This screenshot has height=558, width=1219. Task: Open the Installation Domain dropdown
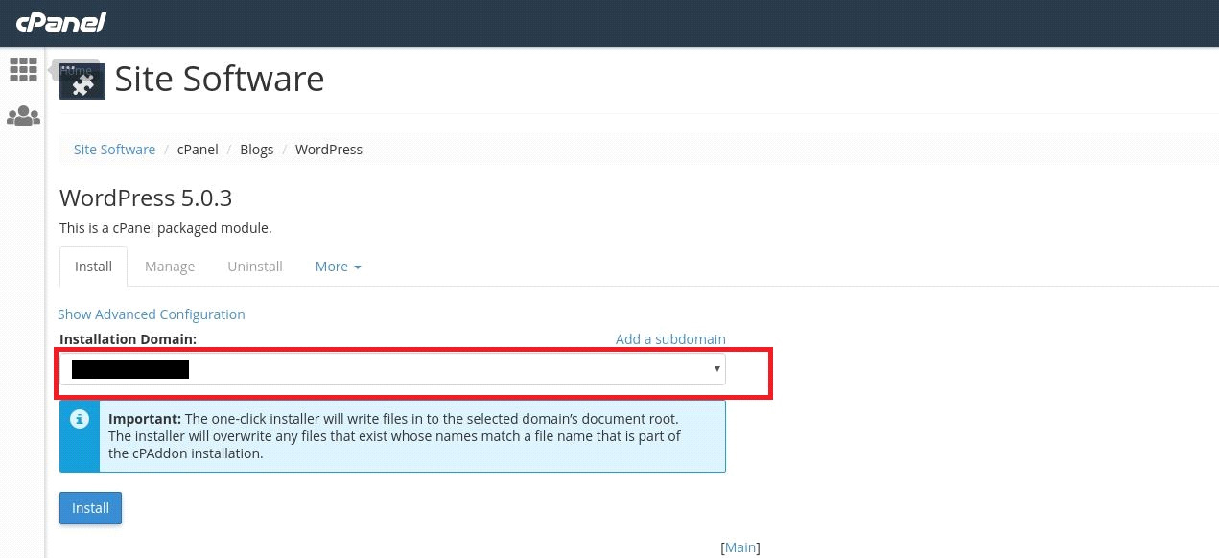point(392,369)
